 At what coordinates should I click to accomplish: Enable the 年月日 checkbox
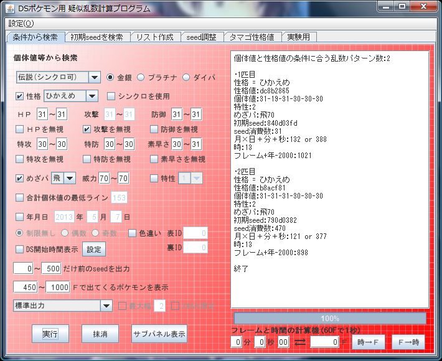19,217
